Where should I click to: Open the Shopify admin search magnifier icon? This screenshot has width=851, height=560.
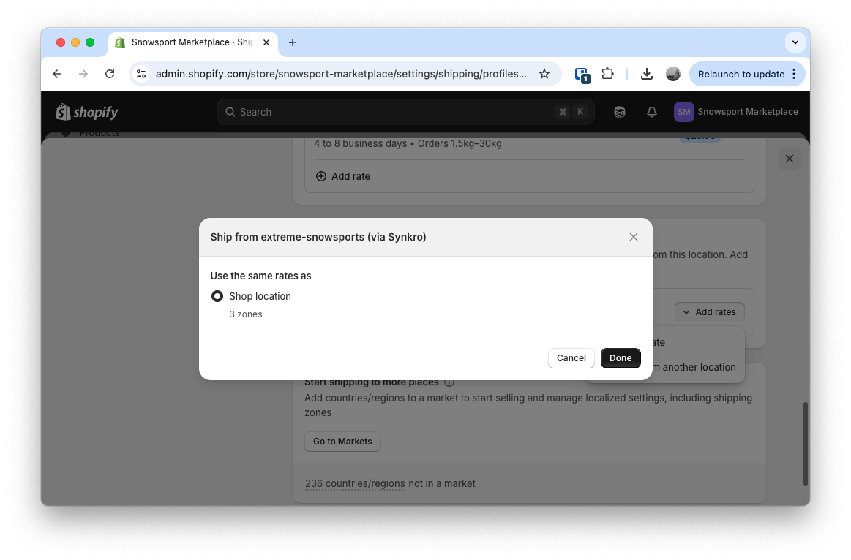[x=230, y=111]
